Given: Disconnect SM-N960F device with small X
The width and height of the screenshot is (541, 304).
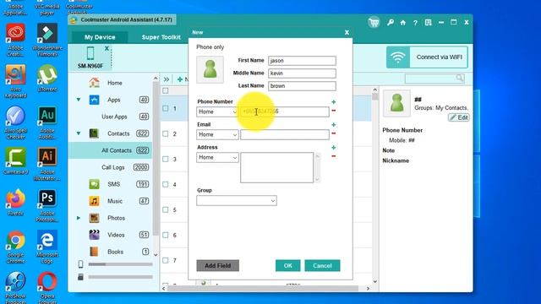Looking at the screenshot, I should [x=107, y=48].
